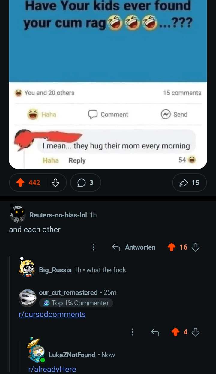View Reuters-no-bias-lol's avatar profile
The width and height of the screenshot is (216, 374).
(17, 213)
